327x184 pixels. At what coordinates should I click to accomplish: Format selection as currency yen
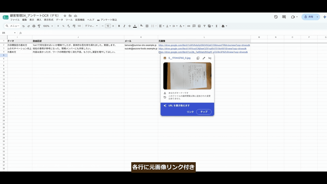click(x=58, y=26)
